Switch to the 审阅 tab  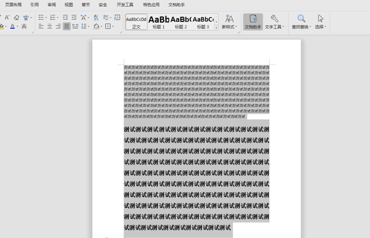click(51, 5)
